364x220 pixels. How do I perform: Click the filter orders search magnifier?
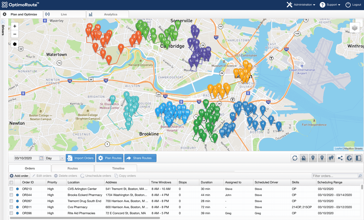pyautogui.click(x=360, y=176)
